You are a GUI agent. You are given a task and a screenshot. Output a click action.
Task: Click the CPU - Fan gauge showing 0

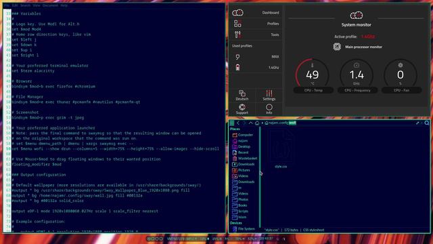[x=401, y=75]
